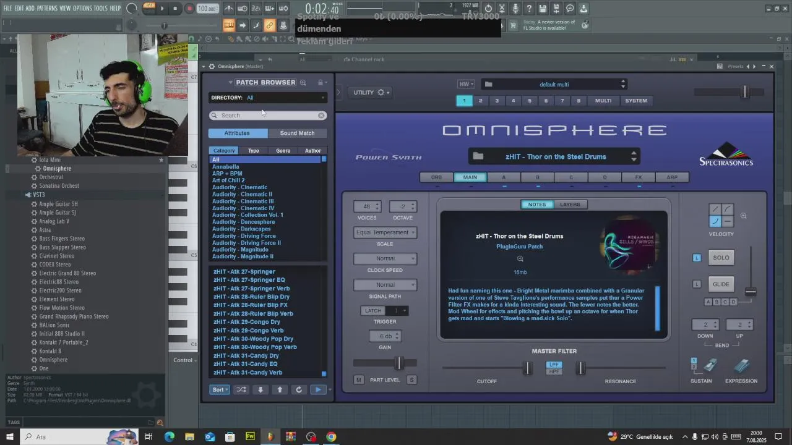Click the Omnisphere plugin settings gear icon
This screenshot has width=792, height=445.
[x=212, y=66]
